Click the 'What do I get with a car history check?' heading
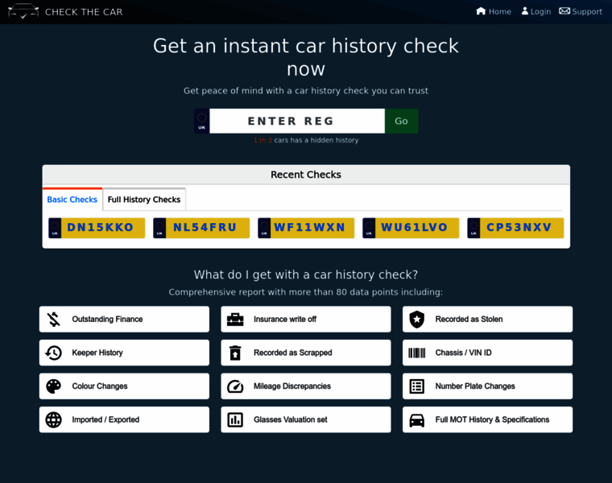This screenshot has width=612, height=483. click(306, 275)
